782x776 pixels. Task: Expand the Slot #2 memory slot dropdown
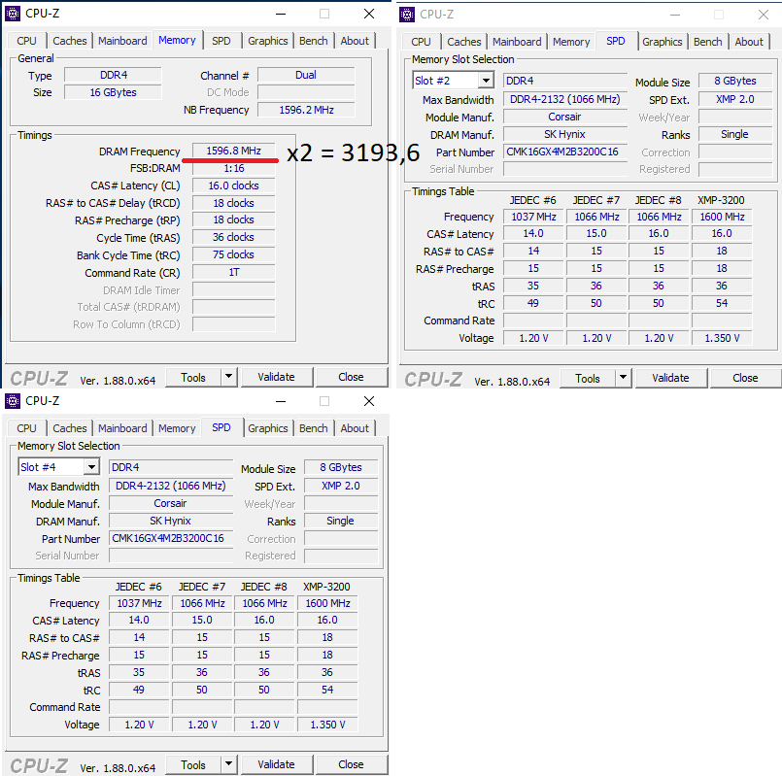coord(486,81)
